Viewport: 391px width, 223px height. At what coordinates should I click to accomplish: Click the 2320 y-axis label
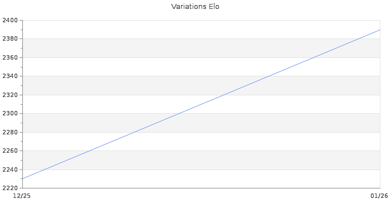click(x=9, y=95)
